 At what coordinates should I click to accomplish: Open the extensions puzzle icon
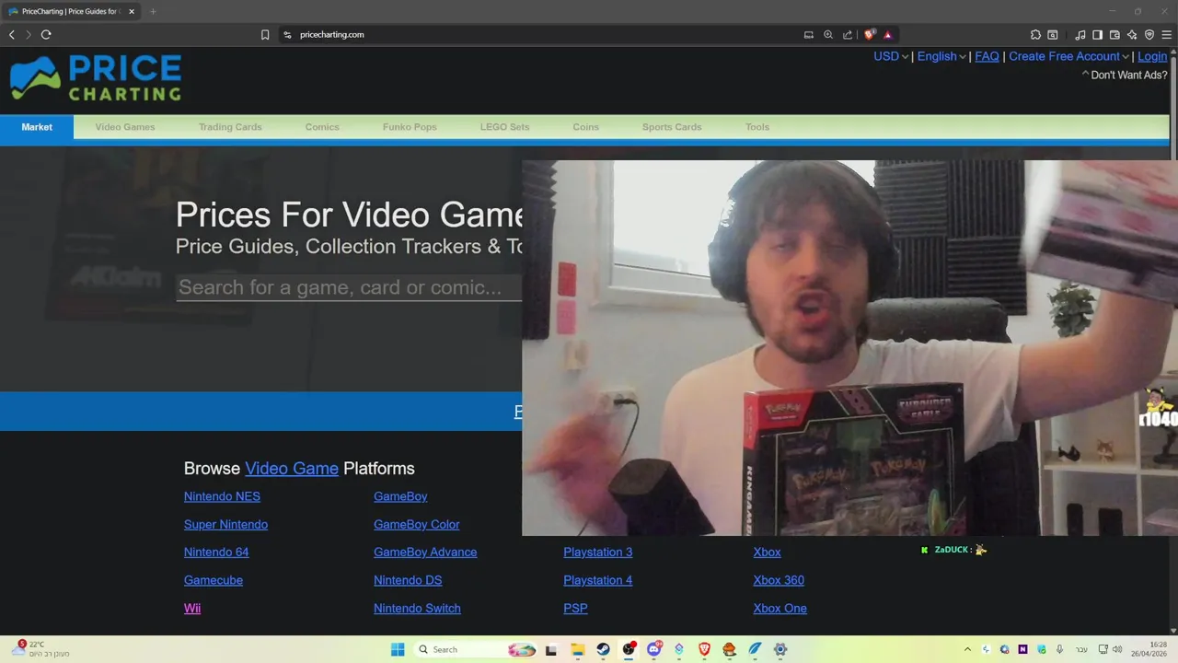[x=1035, y=35]
